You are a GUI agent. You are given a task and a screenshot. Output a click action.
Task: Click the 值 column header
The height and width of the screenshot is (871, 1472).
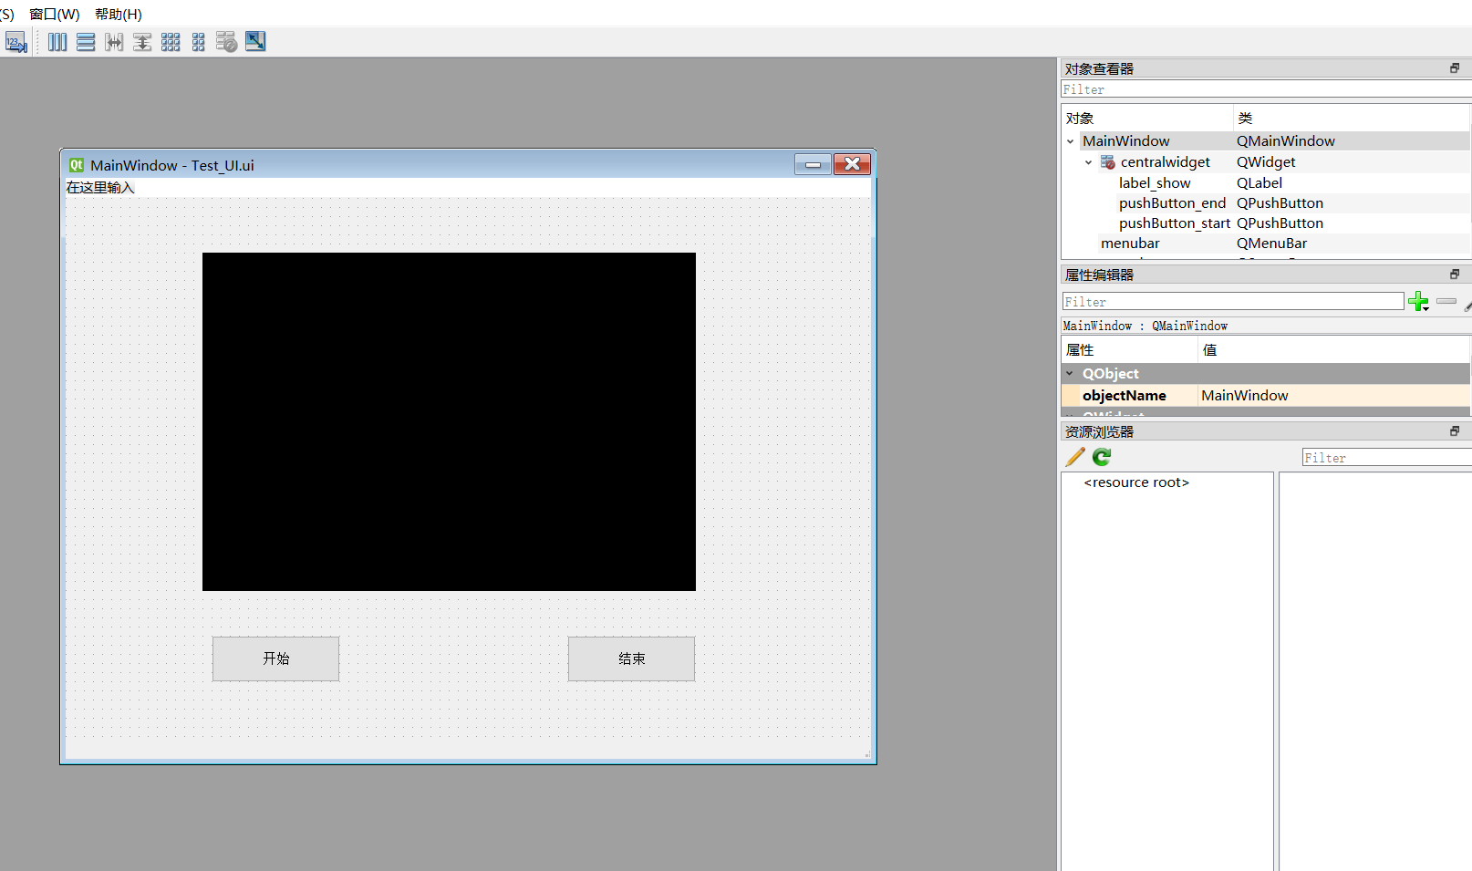pyautogui.click(x=1333, y=349)
